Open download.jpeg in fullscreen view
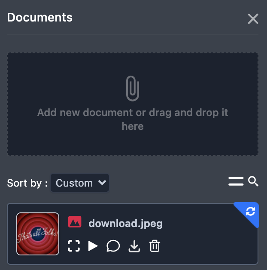The width and height of the screenshot is (267, 270). [74, 246]
